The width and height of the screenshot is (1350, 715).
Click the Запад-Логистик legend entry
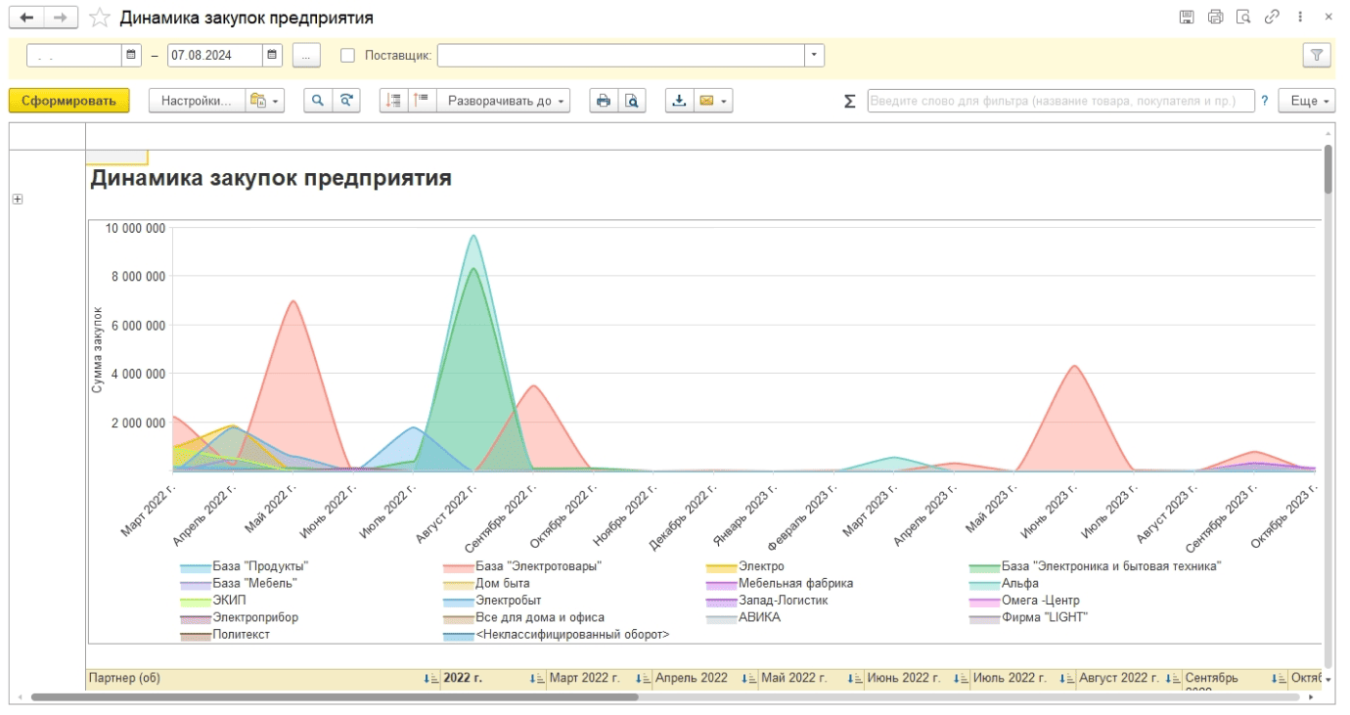[784, 600]
